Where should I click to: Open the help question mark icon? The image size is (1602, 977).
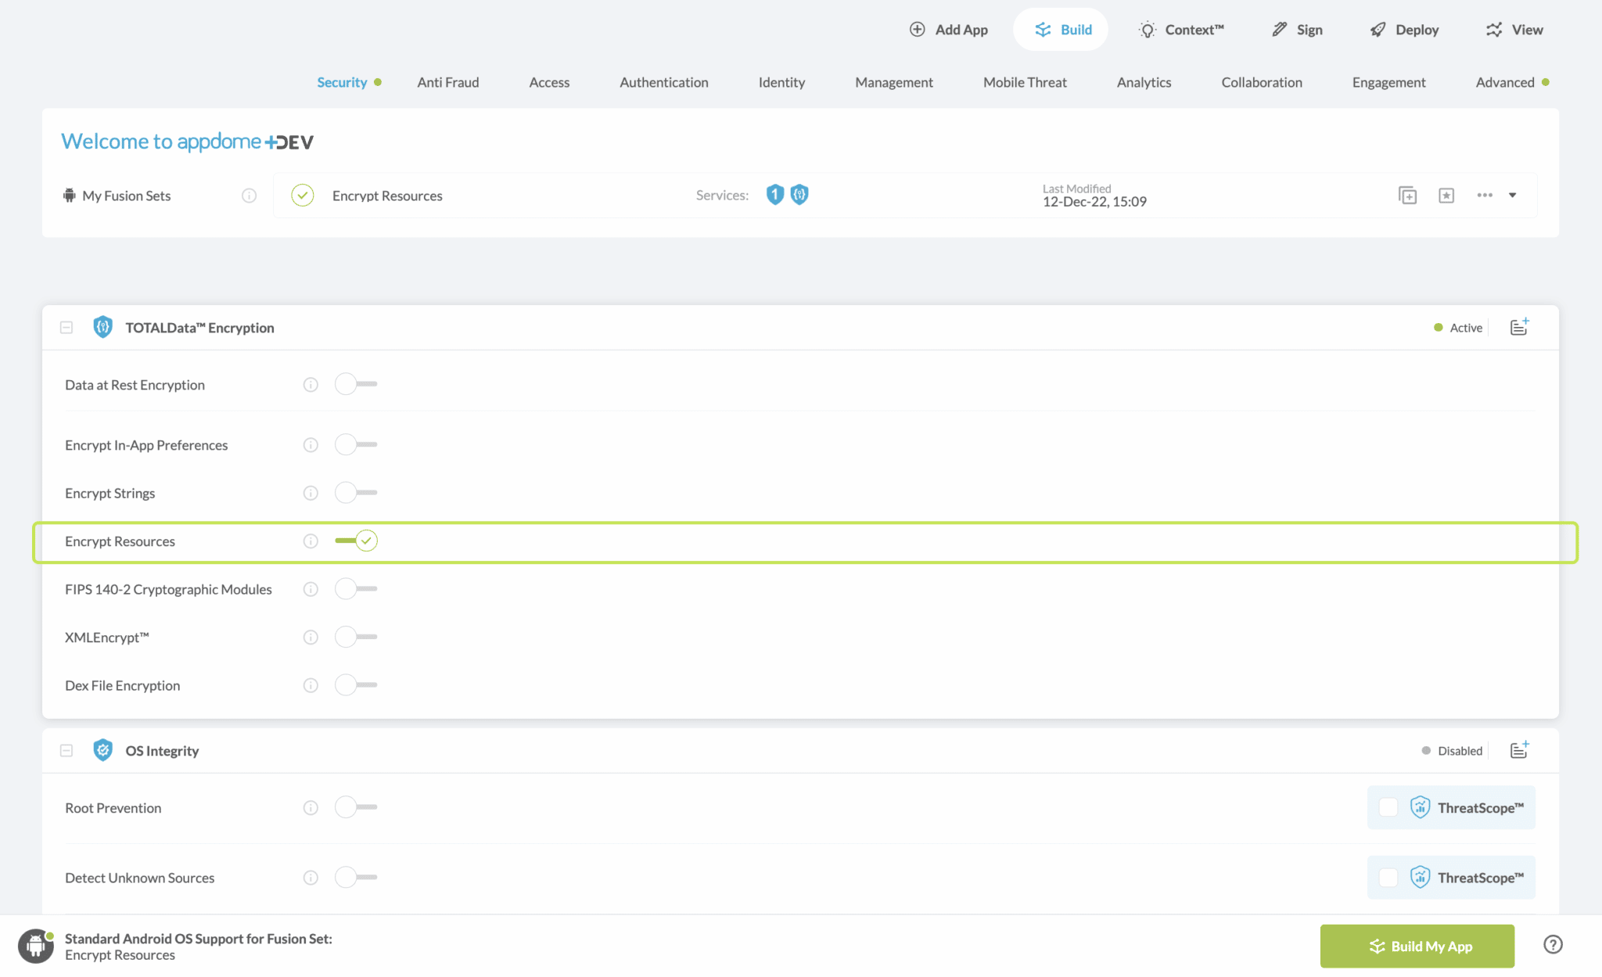1553,945
